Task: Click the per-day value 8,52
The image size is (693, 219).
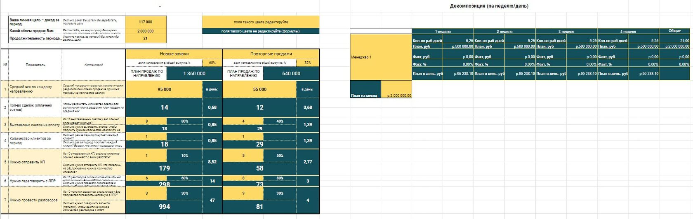Action: pyautogui.click(x=212, y=162)
